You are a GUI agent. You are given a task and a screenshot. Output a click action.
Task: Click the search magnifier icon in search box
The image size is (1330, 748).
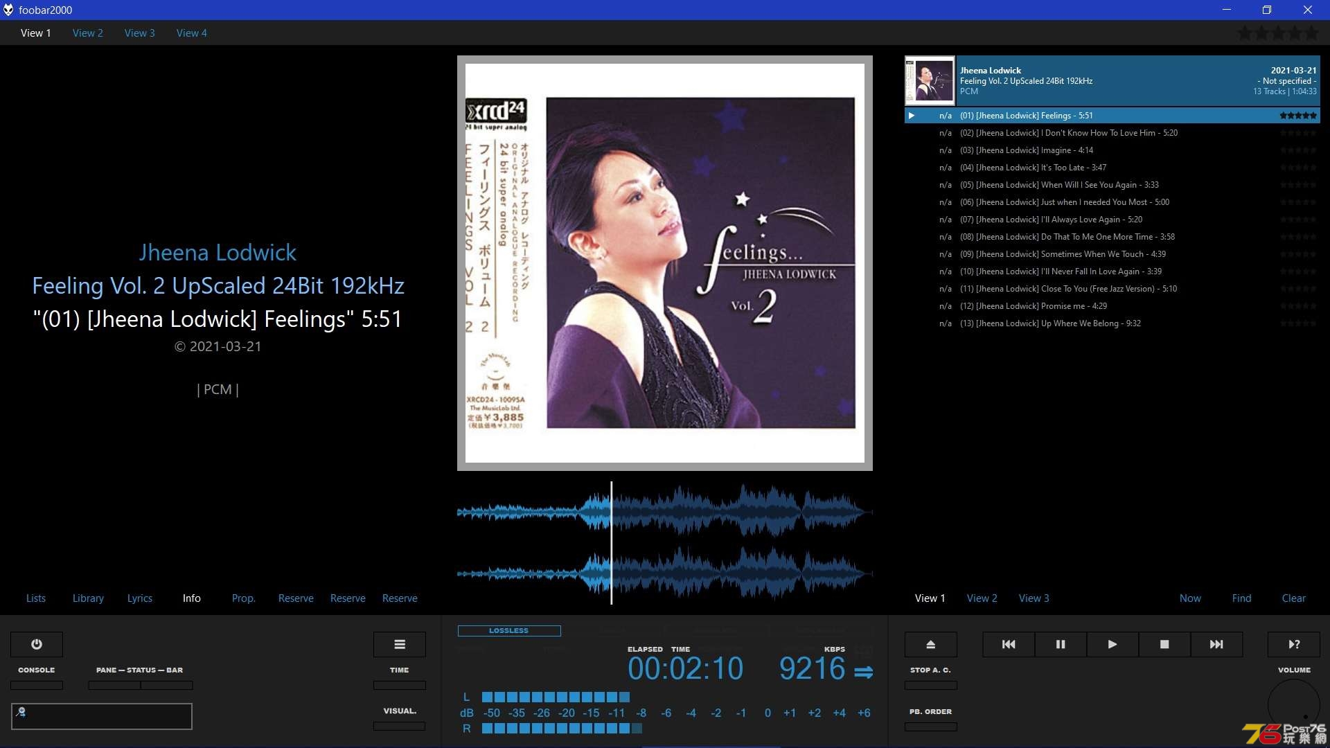[21, 711]
